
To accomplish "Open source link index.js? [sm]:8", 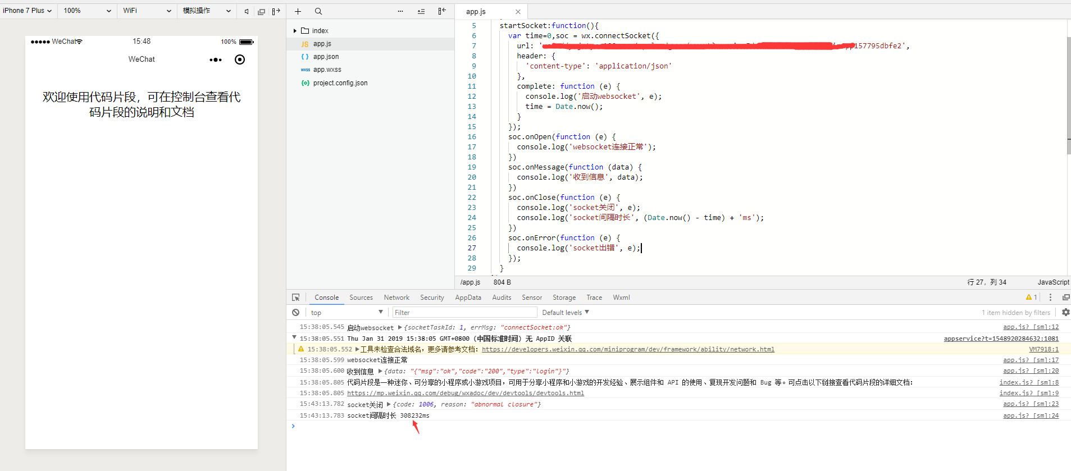I will point(1029,382).
